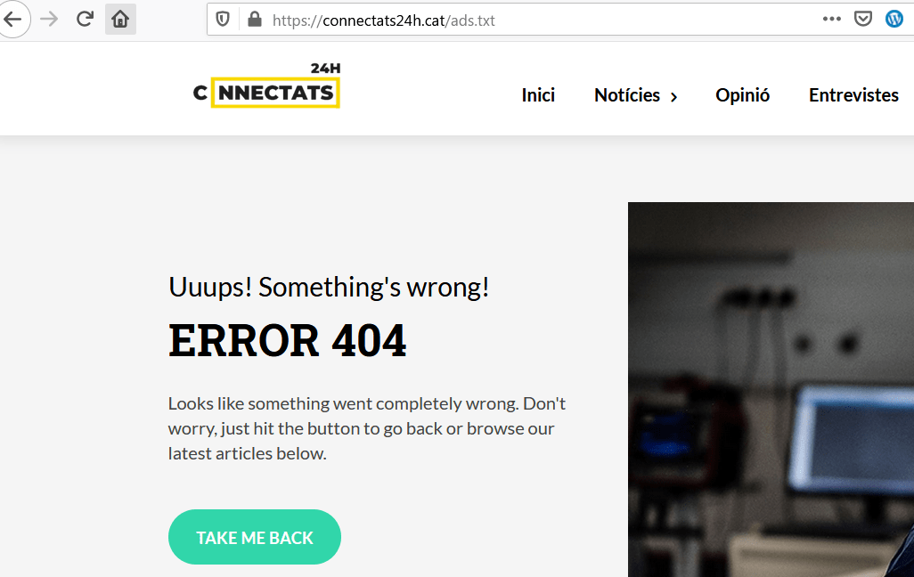Open the Notícies menu item
The height and width of the screenshot is (577, 914).
pos(627,95)
